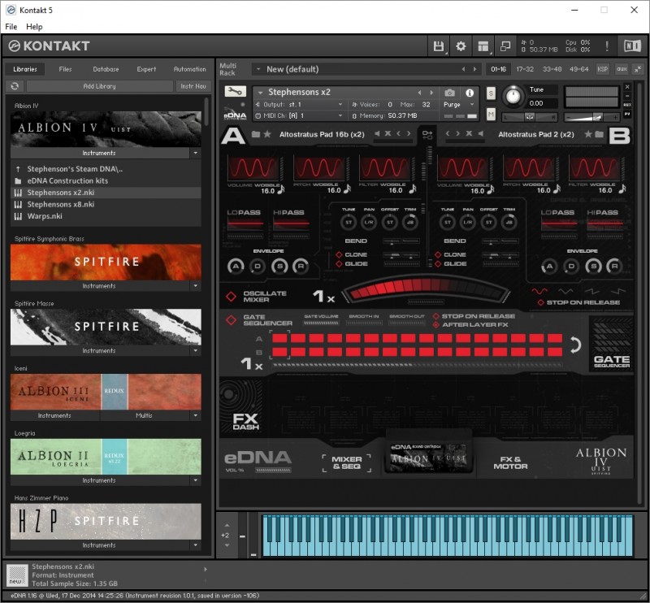Click the gate sequencer loop arrow icon
Image resolution: width=650 pixels, height=603 pixels.
tap(575, 345)
